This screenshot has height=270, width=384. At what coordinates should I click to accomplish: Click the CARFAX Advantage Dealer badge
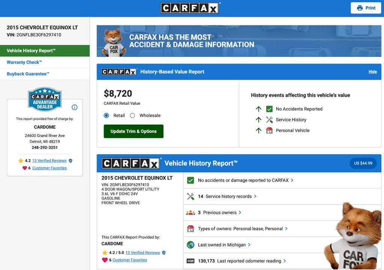45,99
